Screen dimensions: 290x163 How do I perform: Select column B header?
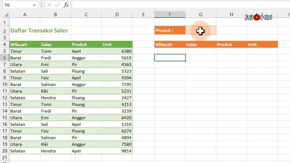coord(55,14)
